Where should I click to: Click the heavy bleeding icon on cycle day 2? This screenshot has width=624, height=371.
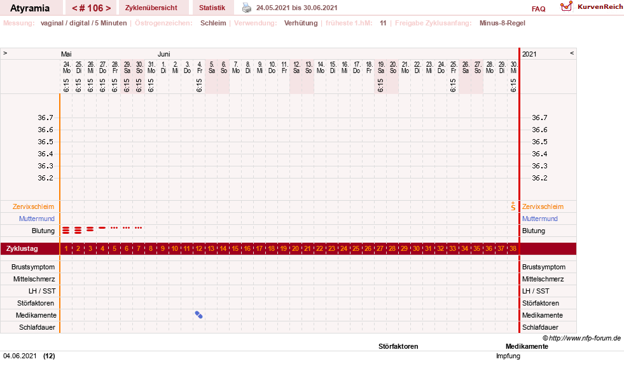[x=78, y=230]
